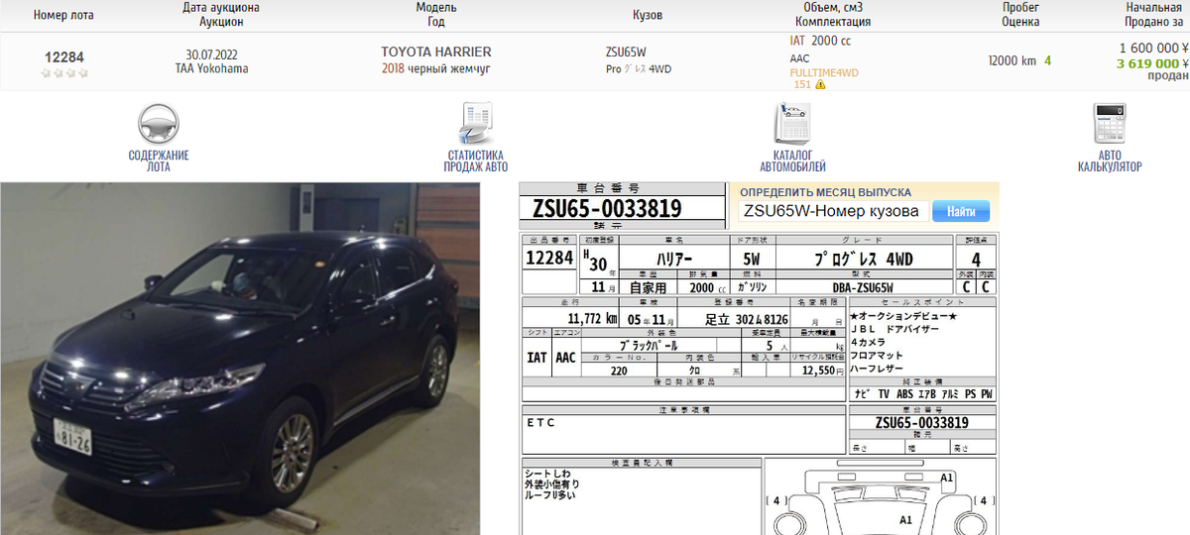
Task: Open the Содержание лота steering wheel icon
Action: click(x=158, y=125)
